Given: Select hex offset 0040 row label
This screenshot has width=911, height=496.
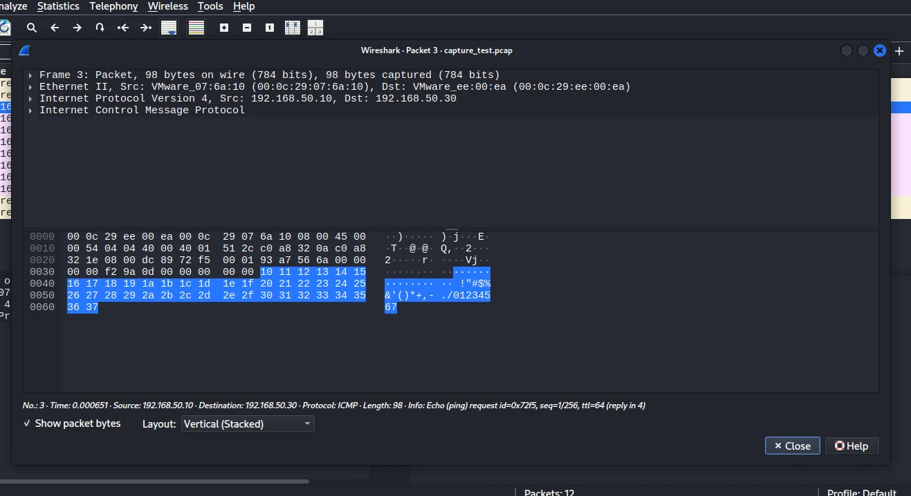Looking at the screenshot, I should click(42, 284).
